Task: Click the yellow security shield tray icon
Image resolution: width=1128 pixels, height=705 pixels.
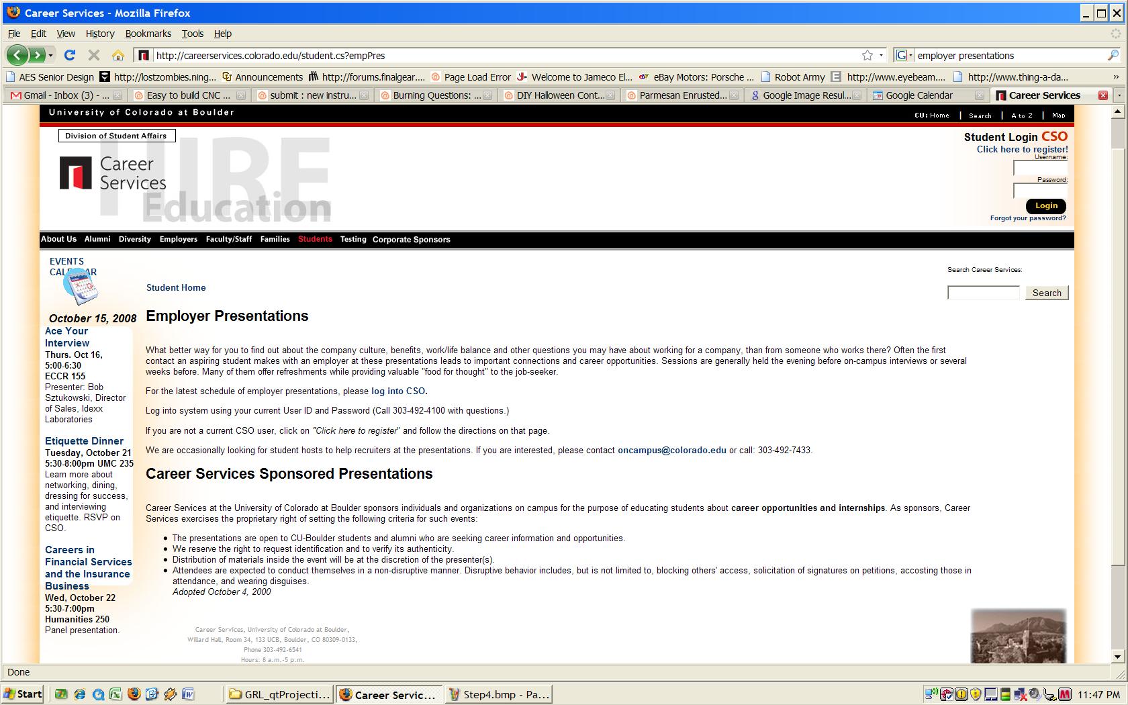Action: point(976,694)
